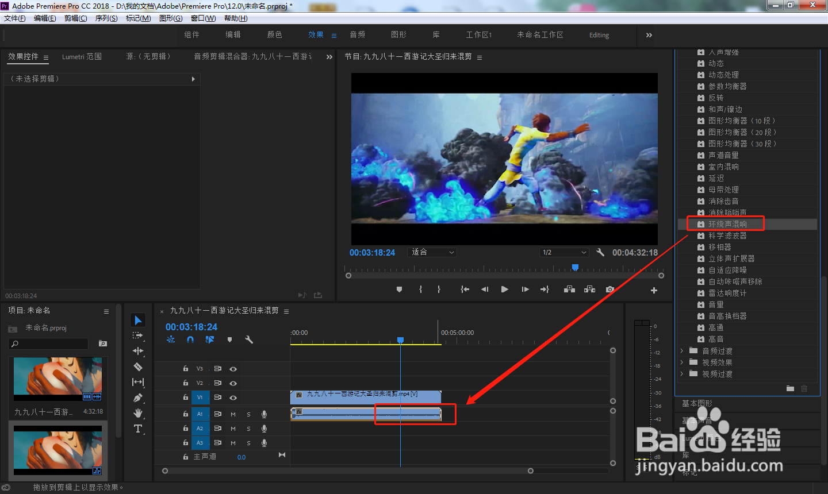Click the Program monitor playhead marker
Screen dimensions: 828x494
pos(575,268)
